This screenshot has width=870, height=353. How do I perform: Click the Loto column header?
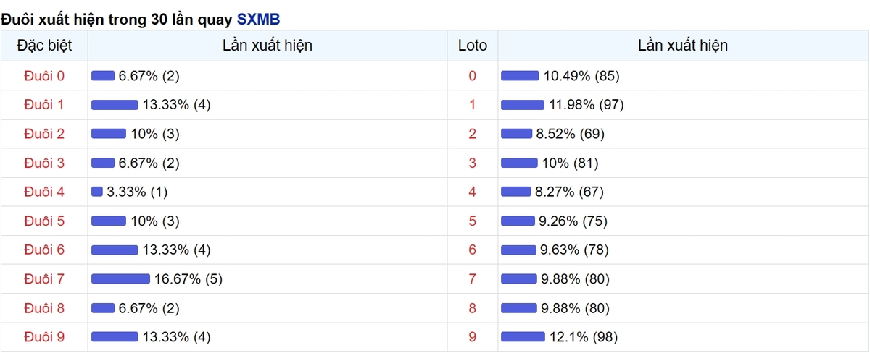(473, 46)
